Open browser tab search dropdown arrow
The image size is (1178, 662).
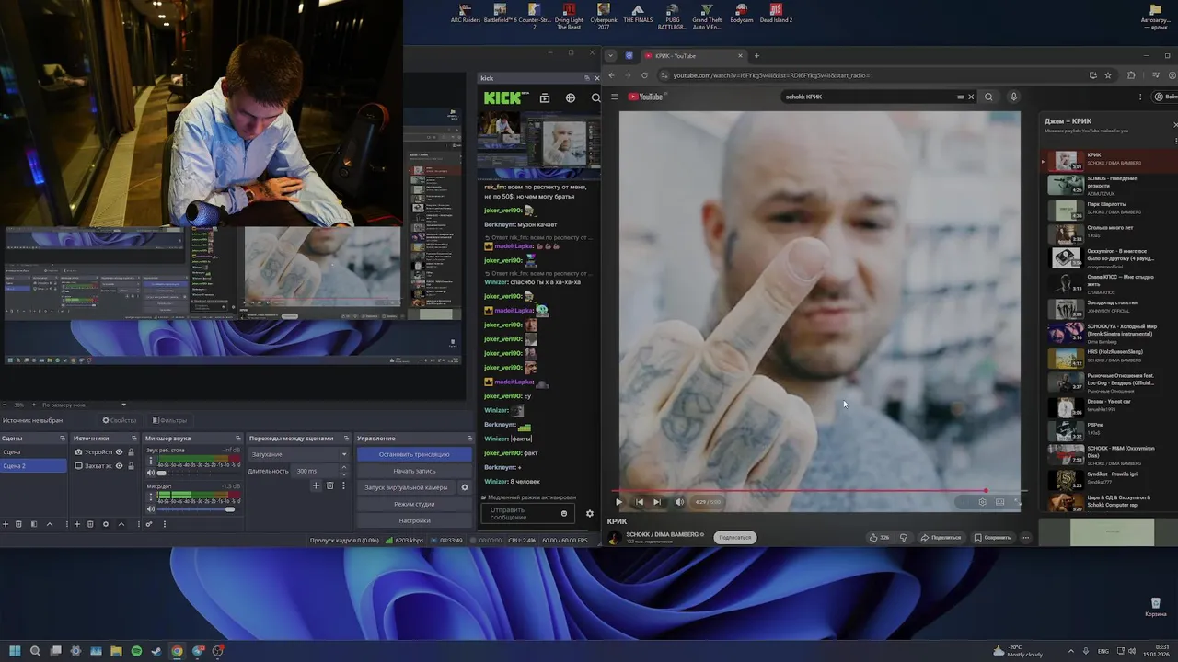(x=610, y=55)
